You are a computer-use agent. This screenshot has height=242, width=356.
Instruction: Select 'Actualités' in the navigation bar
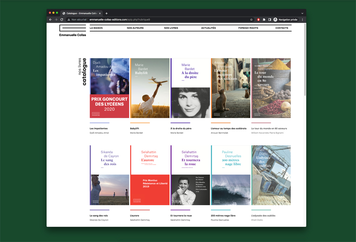(208, 28)
